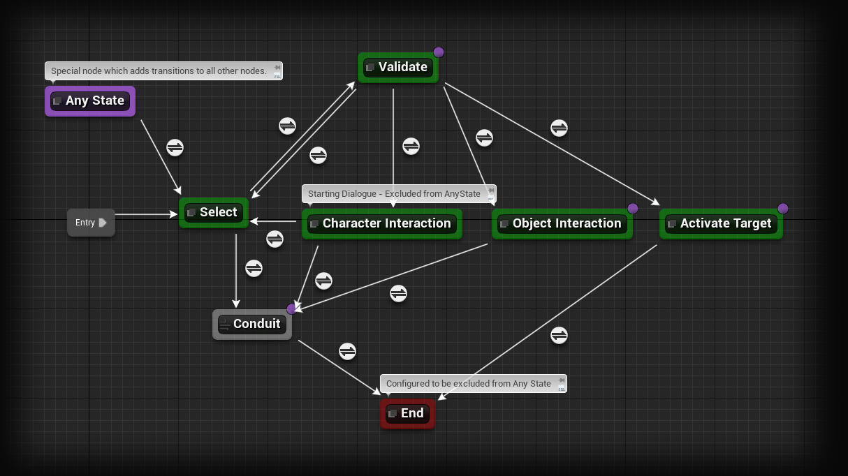This screenshot has width=848, height=476.
Task: Click the Entry node output pin
Action: tap(103, 223)
